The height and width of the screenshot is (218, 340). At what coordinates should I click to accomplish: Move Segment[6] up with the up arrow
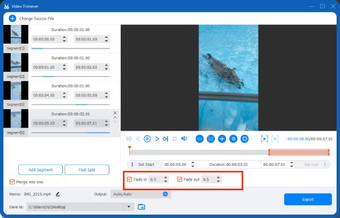(115, 117)
